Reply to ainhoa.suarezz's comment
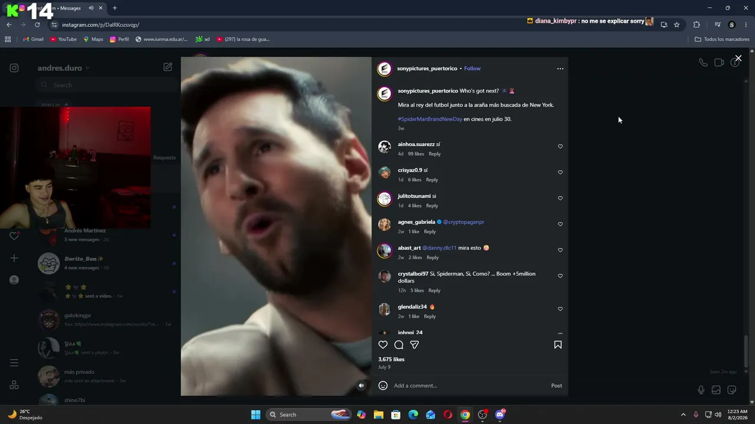Screen dimensions: 755x424 coord(435,154)
